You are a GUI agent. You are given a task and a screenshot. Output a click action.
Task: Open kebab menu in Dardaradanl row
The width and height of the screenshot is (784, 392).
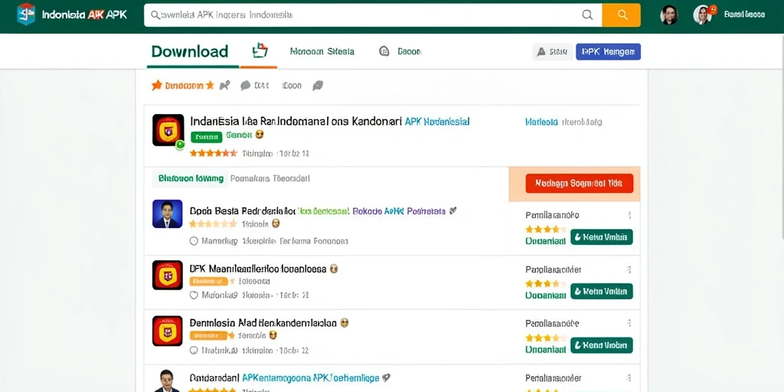click(x=629, y=378)
